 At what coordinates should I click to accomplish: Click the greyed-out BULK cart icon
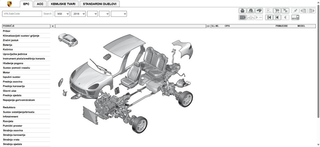269,10
